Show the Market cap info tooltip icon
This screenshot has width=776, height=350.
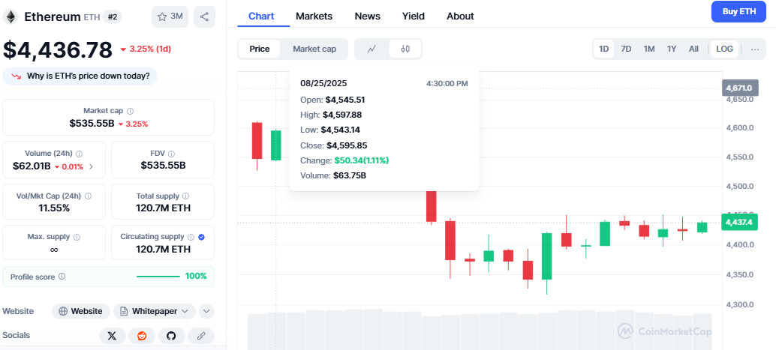pos(130,111)
